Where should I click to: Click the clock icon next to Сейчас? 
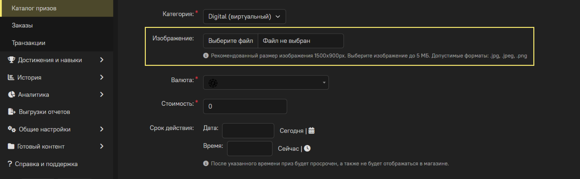click(x=307, y=148)
